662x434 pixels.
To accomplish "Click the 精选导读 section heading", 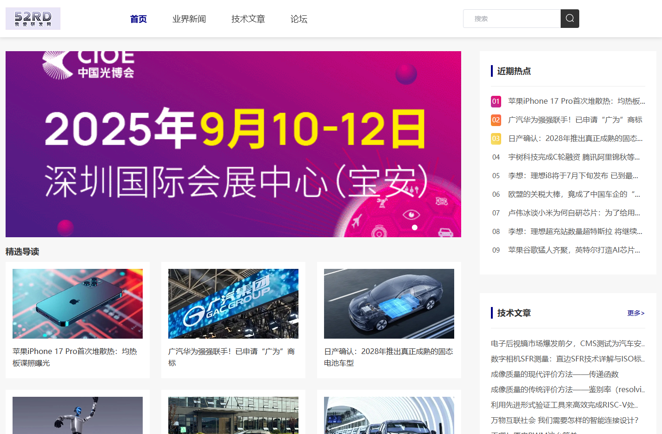I will (22, 252).
